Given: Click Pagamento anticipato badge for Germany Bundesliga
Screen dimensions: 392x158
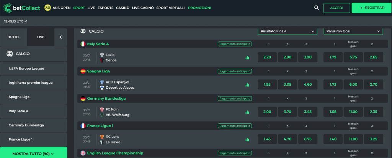Looking at the screenshot, I should [235, 99].
